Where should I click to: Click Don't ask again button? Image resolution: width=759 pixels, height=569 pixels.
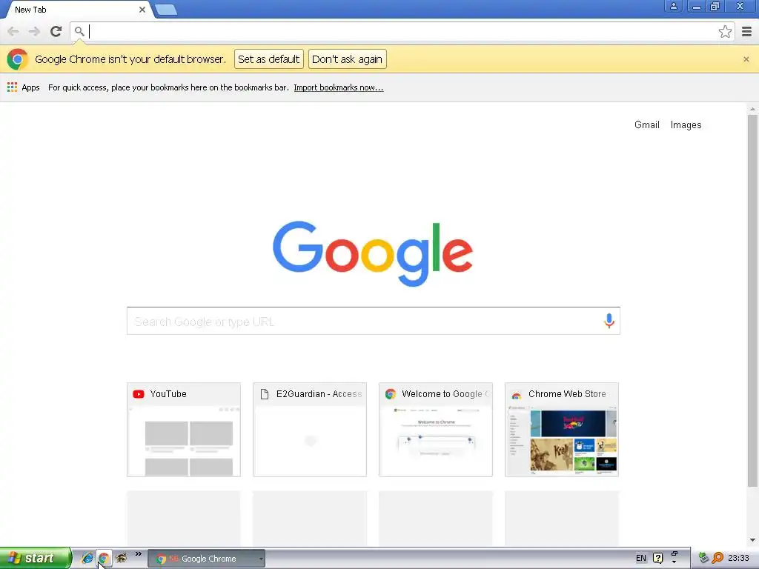pos(347,59)
